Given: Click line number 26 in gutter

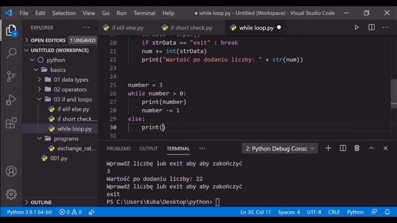Looking at the screenshot, I should (113, 94).
